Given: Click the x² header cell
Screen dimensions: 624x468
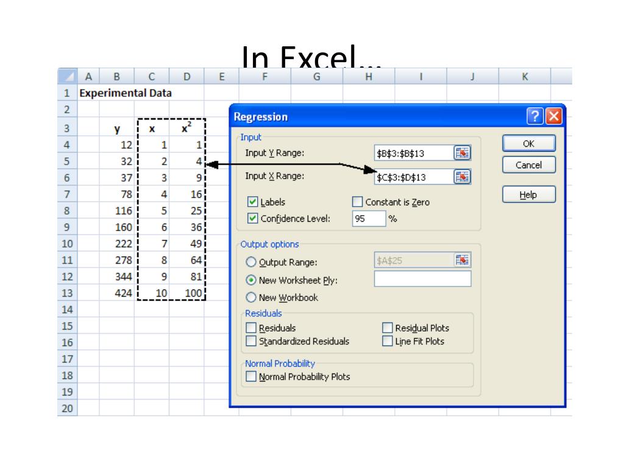Looking at the screenshot, I should pyautogui.click(x=186, y=128).
